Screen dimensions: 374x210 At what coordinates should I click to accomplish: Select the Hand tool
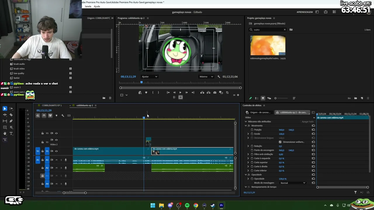(5, 134)
